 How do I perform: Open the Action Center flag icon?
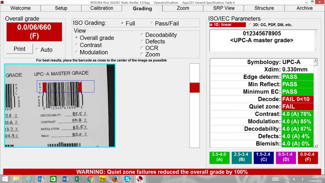(288, 179)
